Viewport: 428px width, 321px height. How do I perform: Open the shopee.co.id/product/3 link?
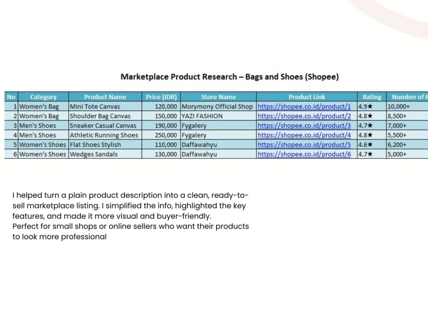[304, 125]
